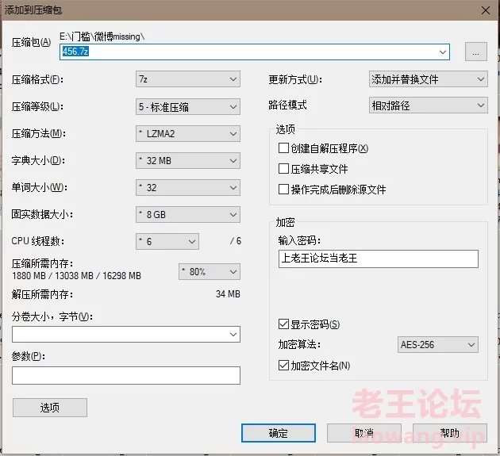Click the path text E:\门槛\微博missing\
500x456 pixels.
102,36
